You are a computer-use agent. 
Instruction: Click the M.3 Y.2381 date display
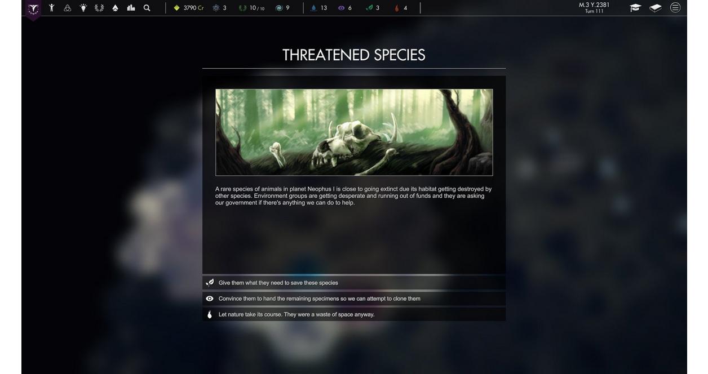point(594,5)
